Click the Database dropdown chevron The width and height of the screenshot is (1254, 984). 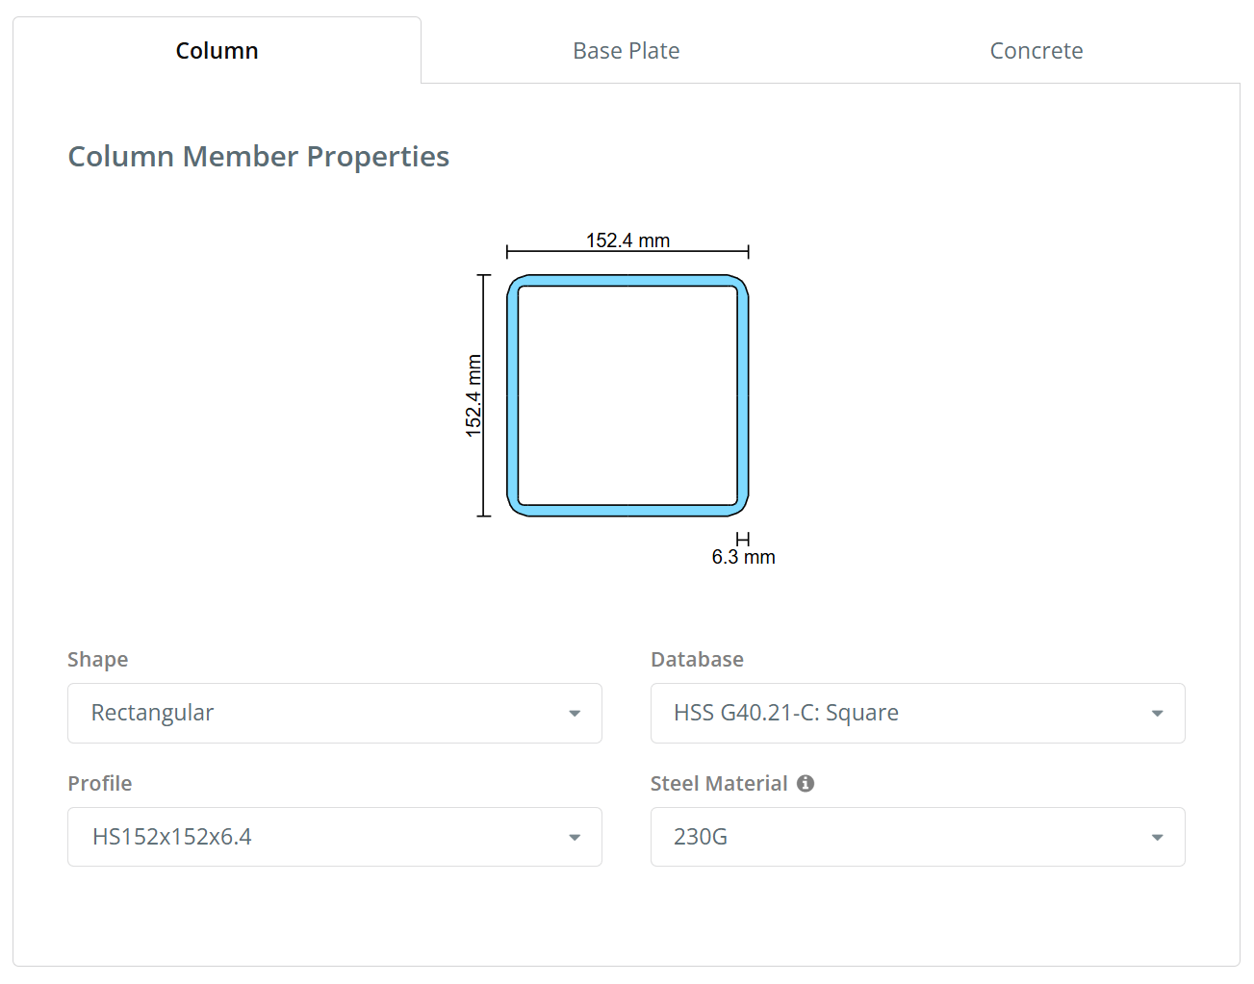coord(1157,714)
